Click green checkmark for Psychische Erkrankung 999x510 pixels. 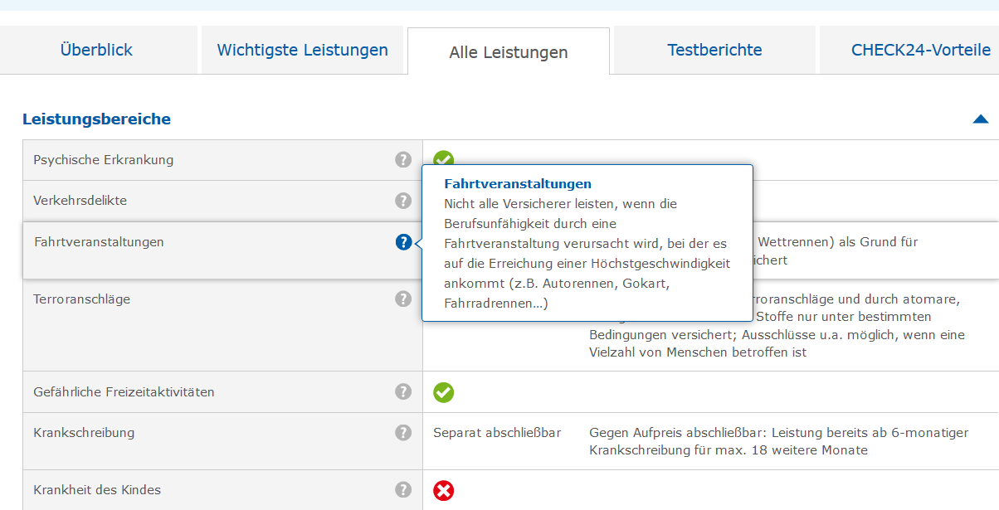(x=444, y=158)
